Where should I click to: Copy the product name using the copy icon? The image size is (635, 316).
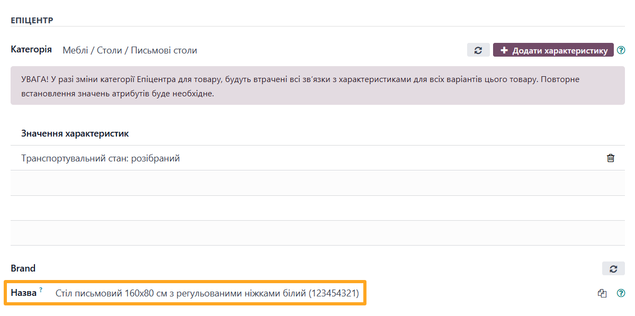click(602, 293)
